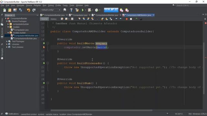Click the Notifications status bar icon
The height and width of the screenshot is (116, 207).
pyautogui.click(x=6, y=114)
